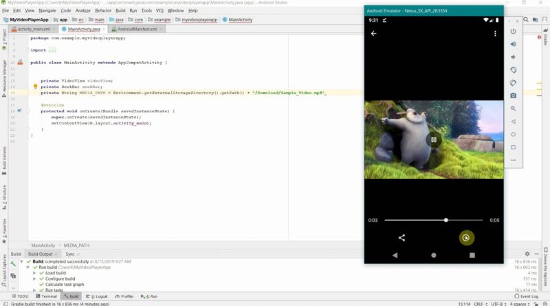Click the search everywhere magnifier icon
The image size is (550, 306).
click(x=526, y=20)
